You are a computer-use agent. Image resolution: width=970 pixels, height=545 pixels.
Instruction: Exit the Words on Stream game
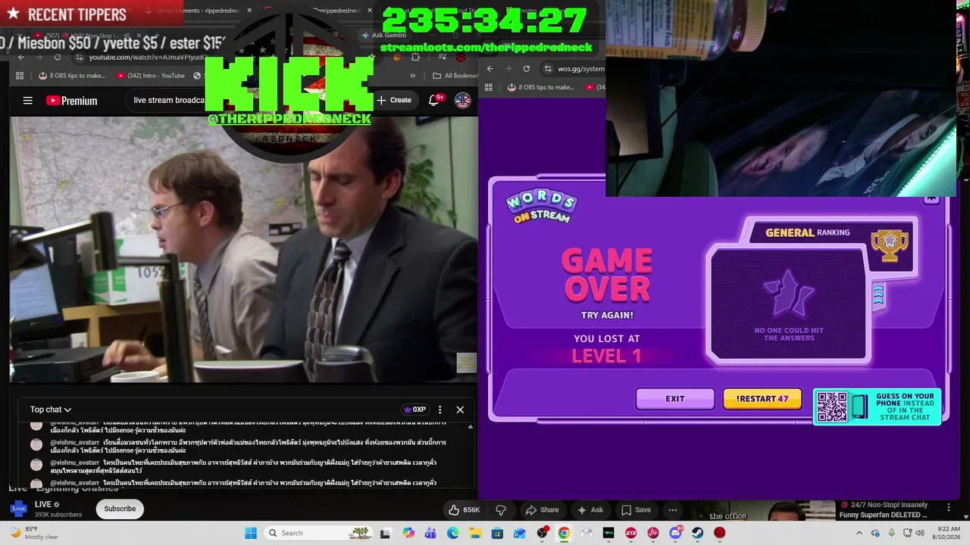674,399
